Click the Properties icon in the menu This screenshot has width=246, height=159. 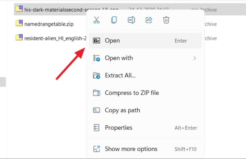pyautogui.click(x=96, y=128)
